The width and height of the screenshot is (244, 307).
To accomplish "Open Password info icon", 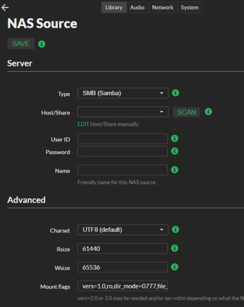I will [x=175, y=151].
